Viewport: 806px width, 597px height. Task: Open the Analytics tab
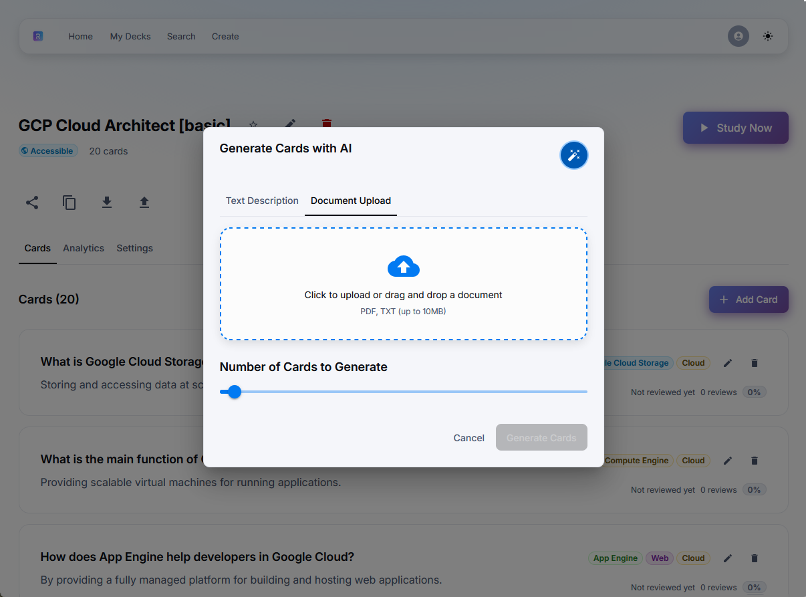tap(84, 248)
